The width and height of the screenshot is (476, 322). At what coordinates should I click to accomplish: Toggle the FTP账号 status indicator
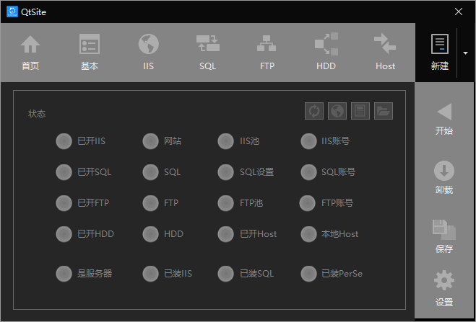pyautogui.click(x=308, y=203)
